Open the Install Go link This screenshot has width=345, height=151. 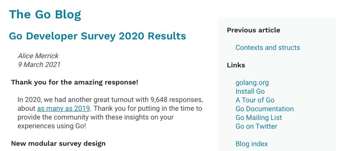(x=250, y=91)
